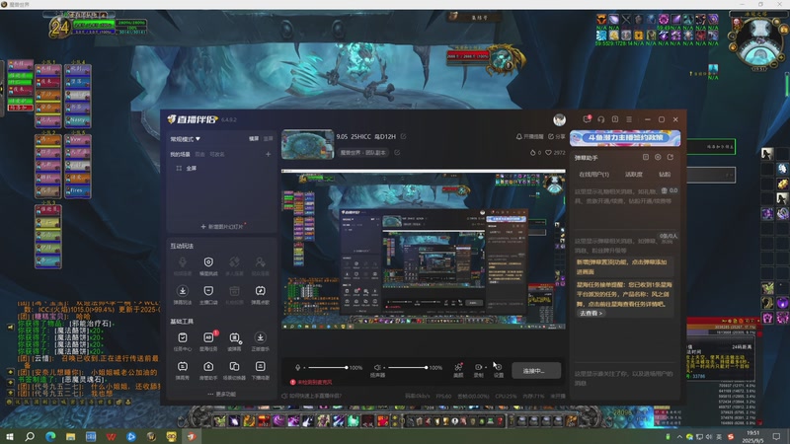Click the game category tag 魔兽世界·团队副本
Screen dimensions: 790x444
click(363, 153)
